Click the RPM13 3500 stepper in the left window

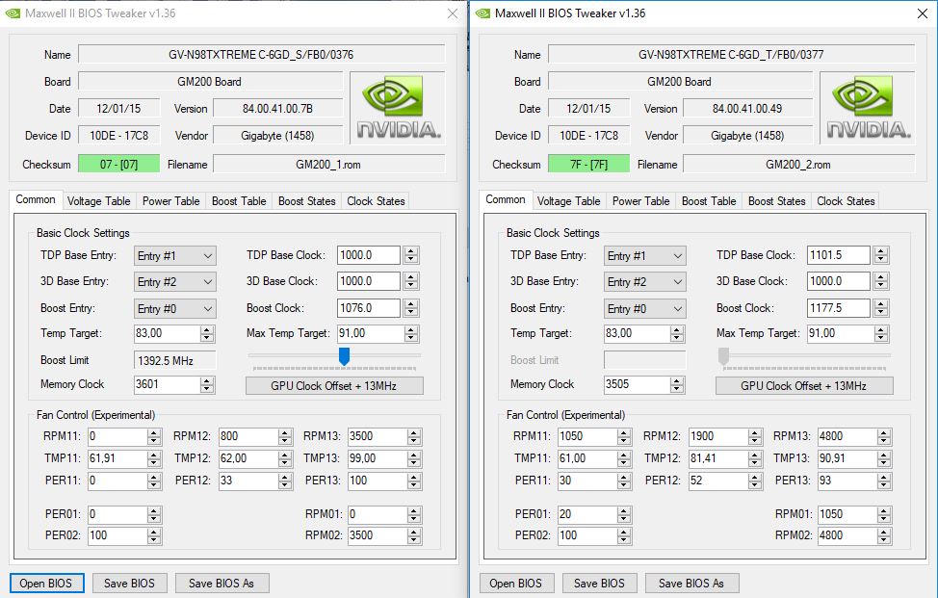click(414, 436)
